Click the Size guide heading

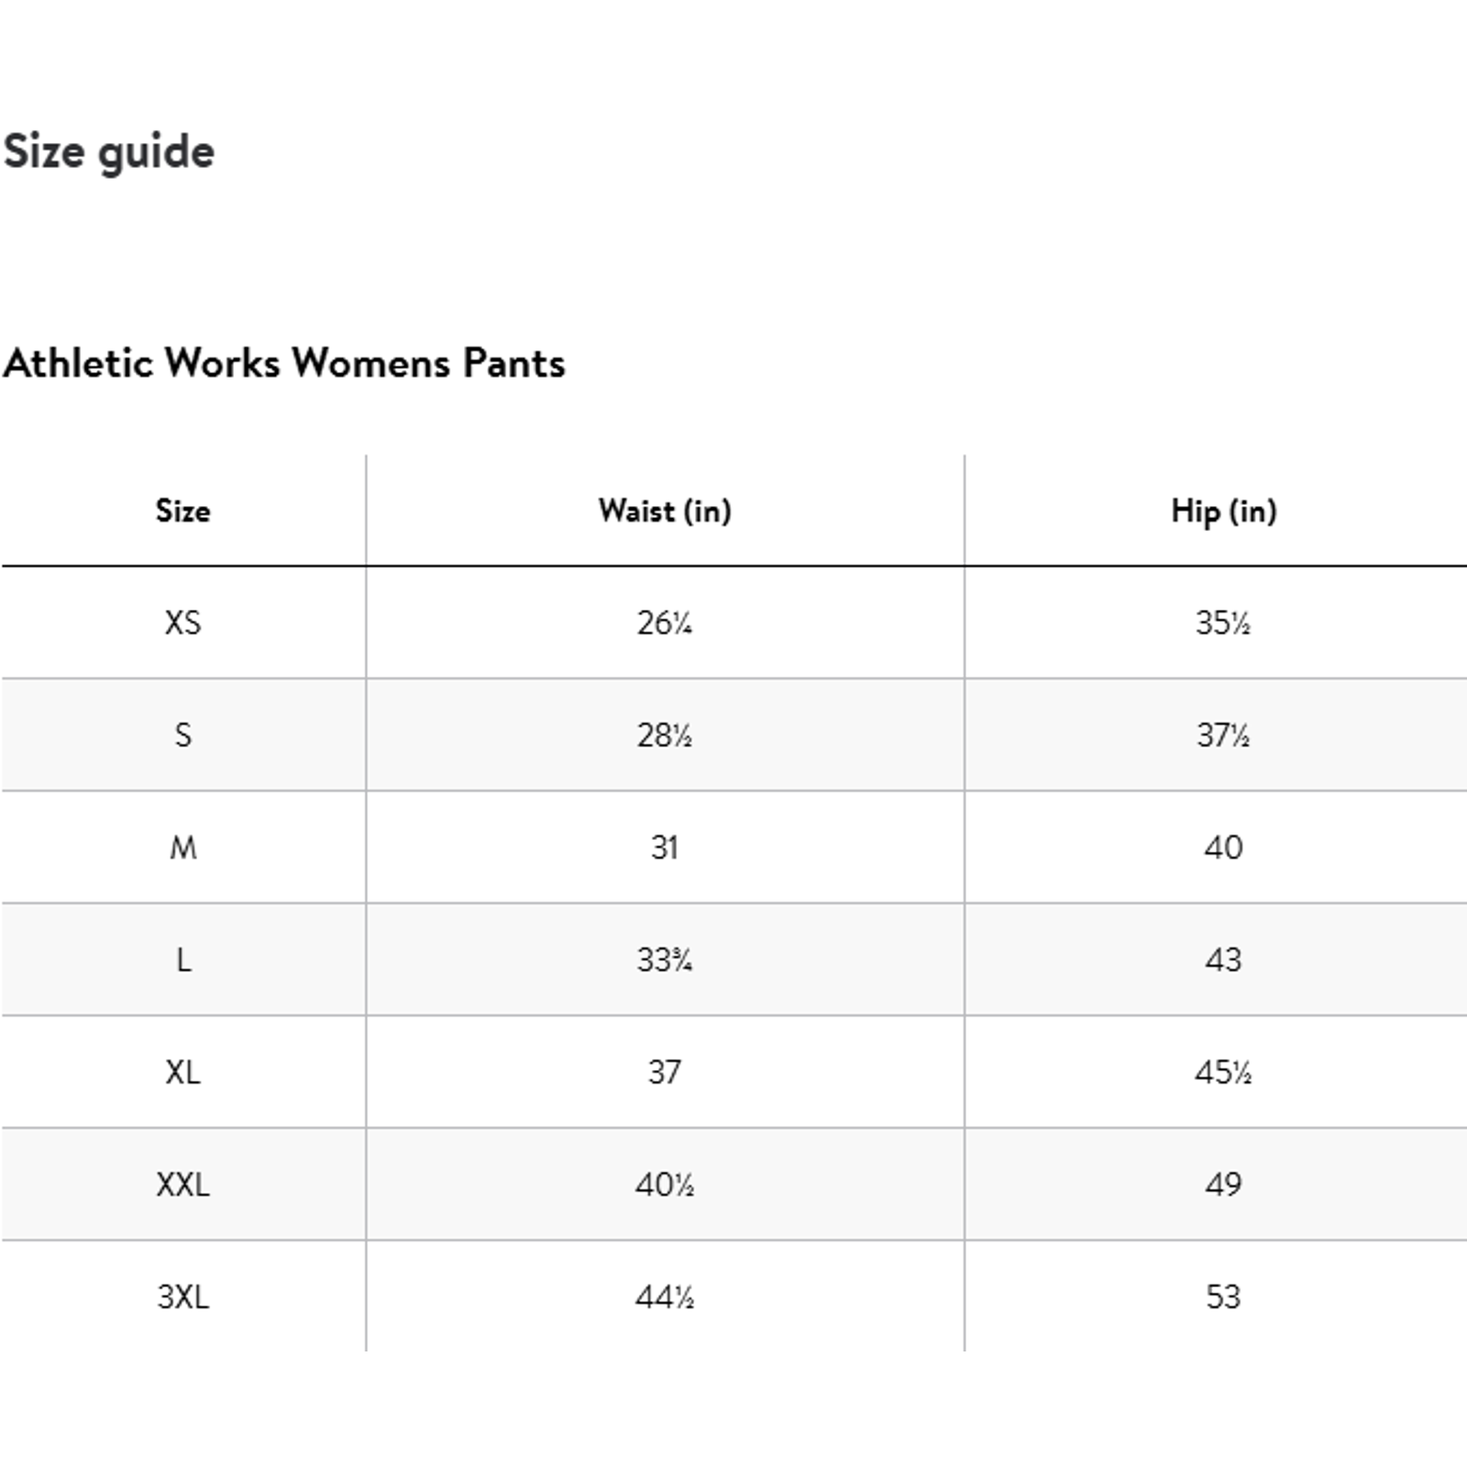click(108, 152)
